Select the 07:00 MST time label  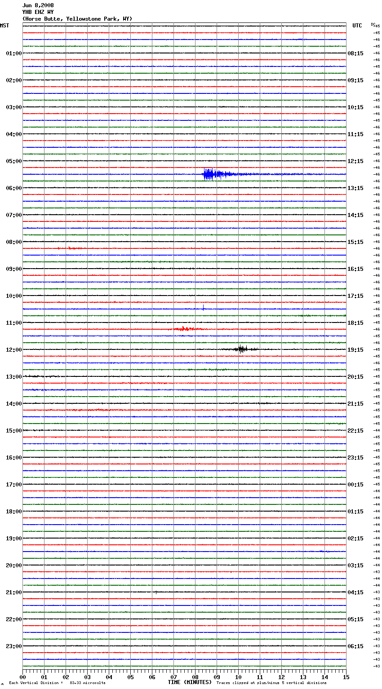(13, 215)
